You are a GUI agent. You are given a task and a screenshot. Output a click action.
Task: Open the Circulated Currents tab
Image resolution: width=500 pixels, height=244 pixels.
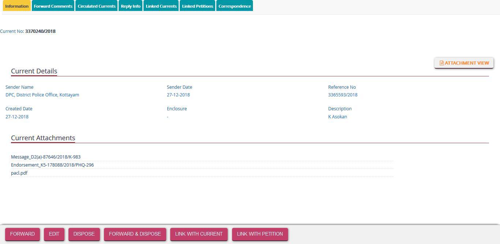click(97, 6)
